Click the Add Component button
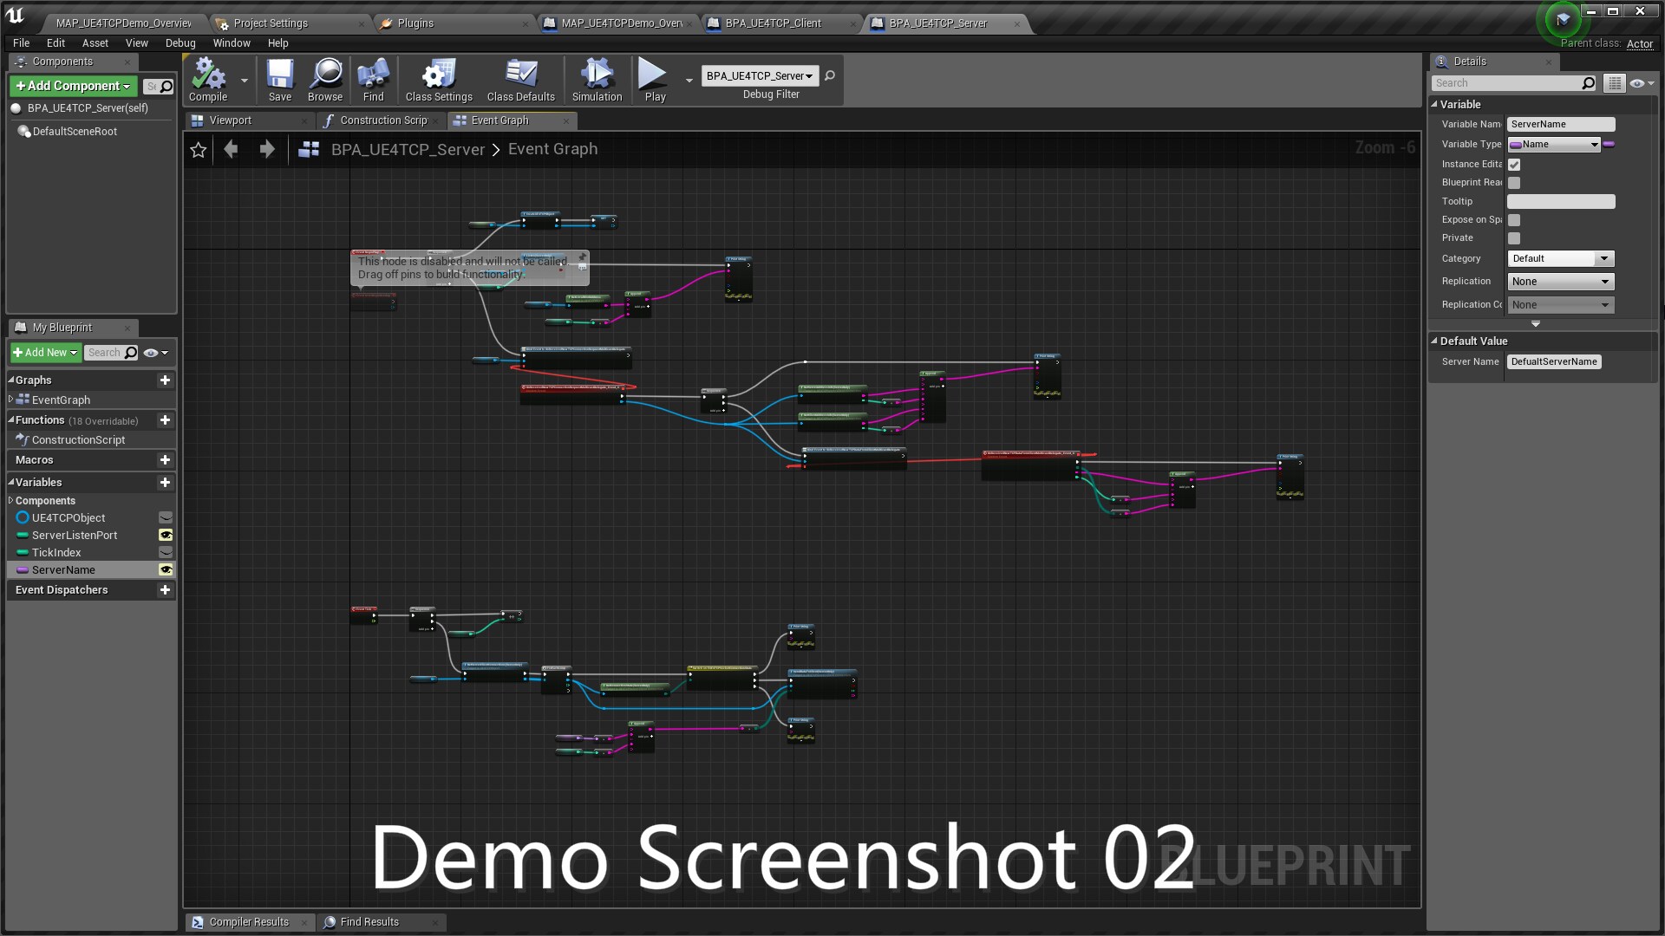 pyautogui.click(x=73, y=86)
